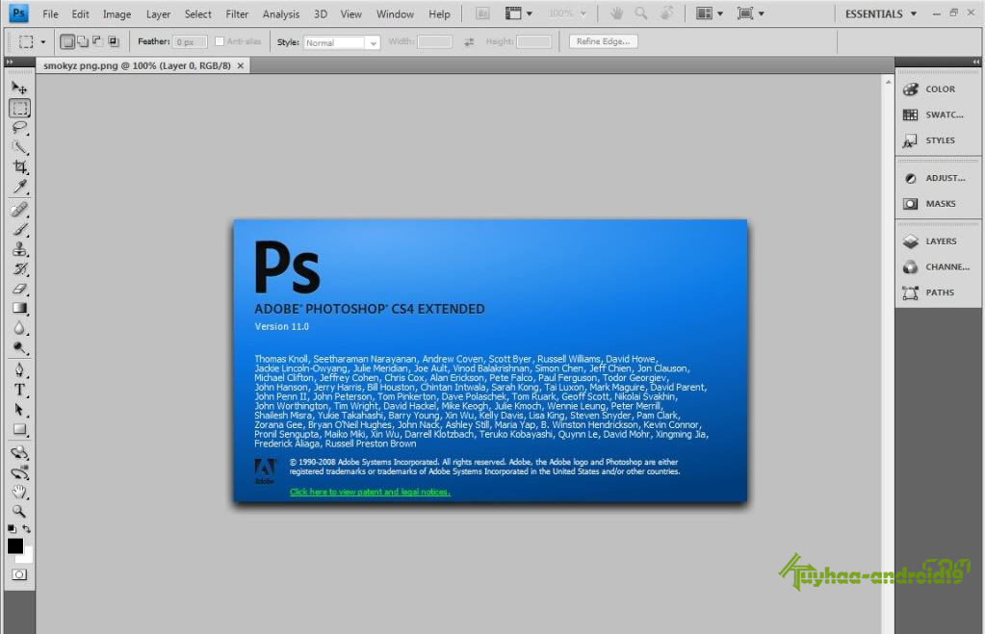
Task: Select the Pen tool
Action: tap(19, 370)
